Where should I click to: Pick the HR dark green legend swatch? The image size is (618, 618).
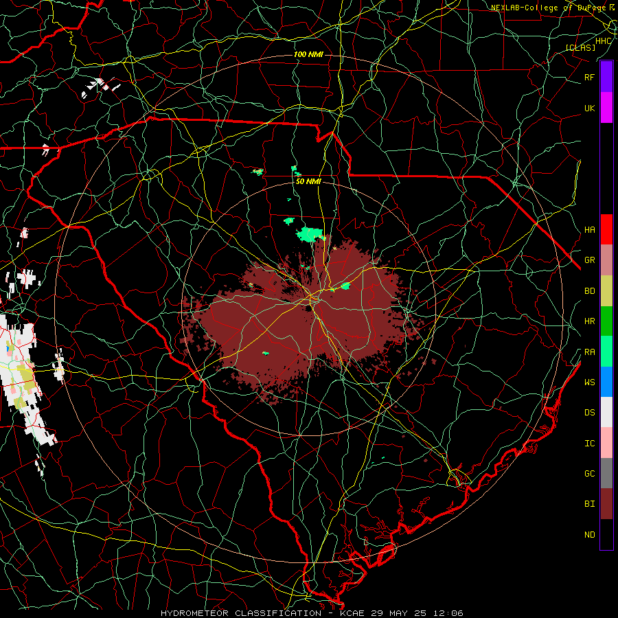606,321
